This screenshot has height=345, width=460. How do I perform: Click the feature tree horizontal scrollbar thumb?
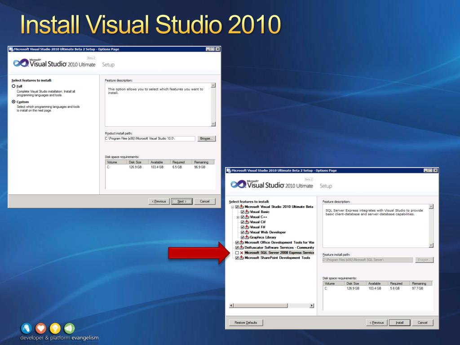pyautogui.click(x=261, y=305)
